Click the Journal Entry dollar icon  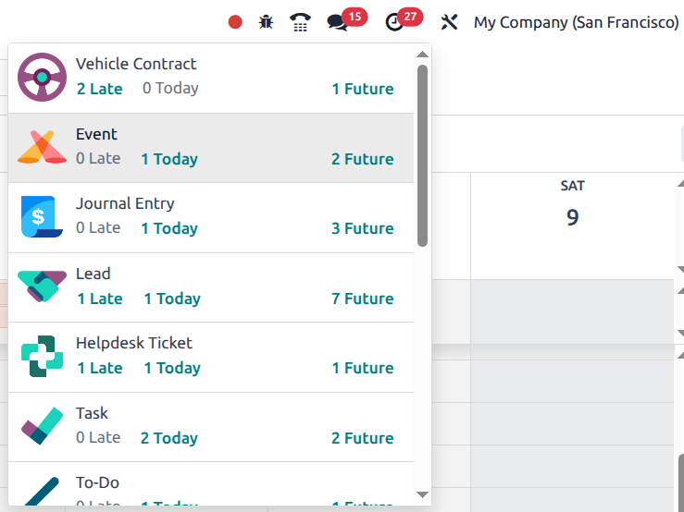[x=42, y=217]
